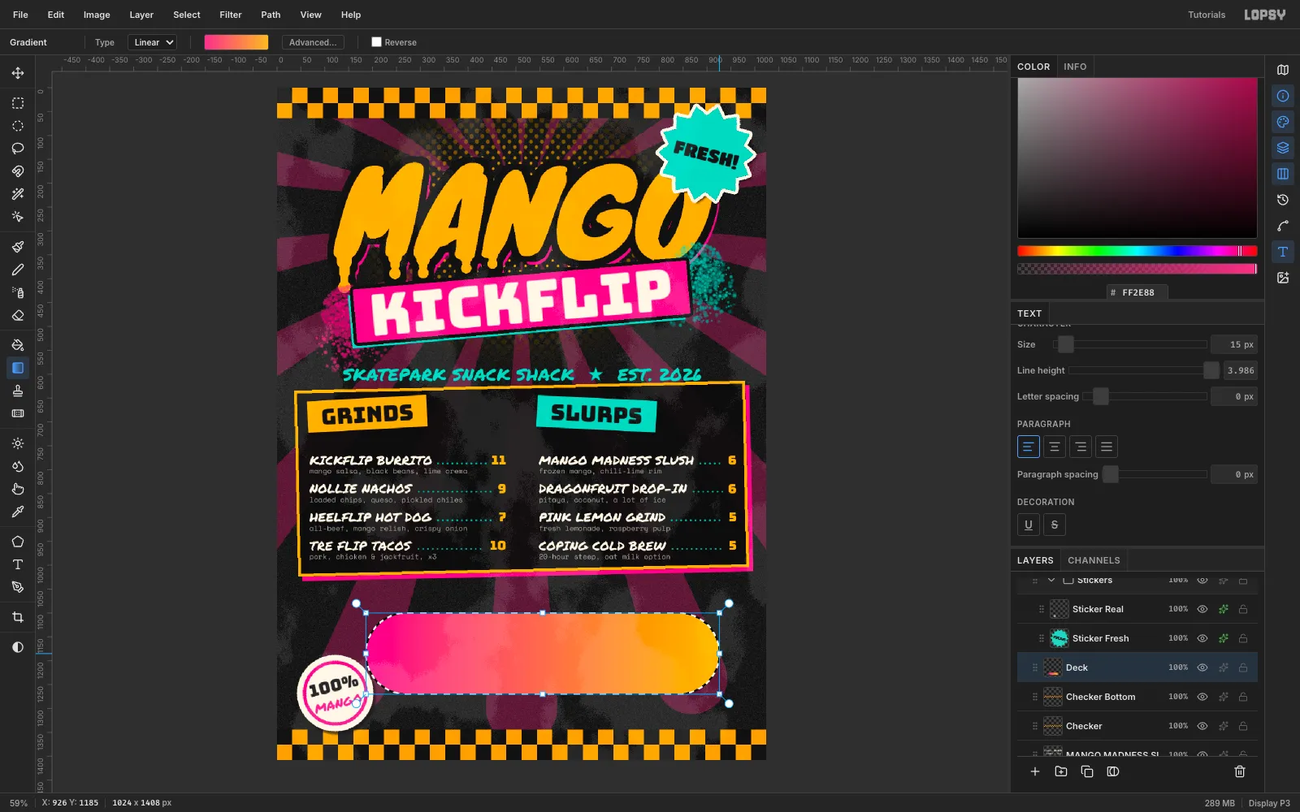1300x812 pixels.
Task: Select the Move tool
Action: [18, 73]
